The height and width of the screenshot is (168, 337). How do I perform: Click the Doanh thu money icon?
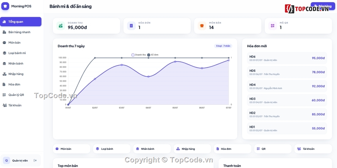[x=61, y=26]
